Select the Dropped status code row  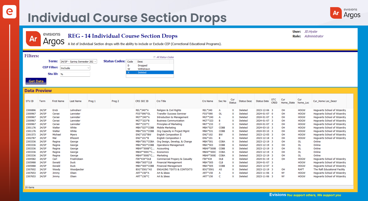[x=149, y=66]
